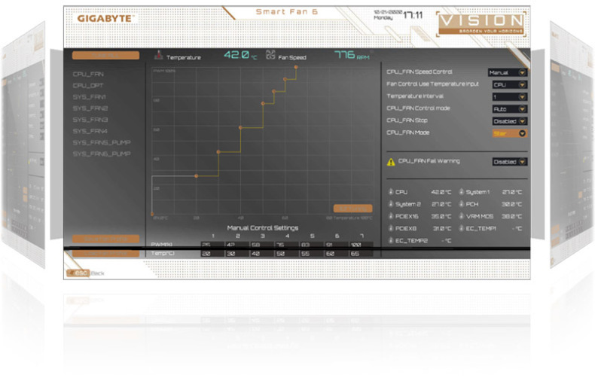Click fan curve point at 30°C step
This screenshot has height=381, width=595.
pyautogui.click(x=218, y=152)
